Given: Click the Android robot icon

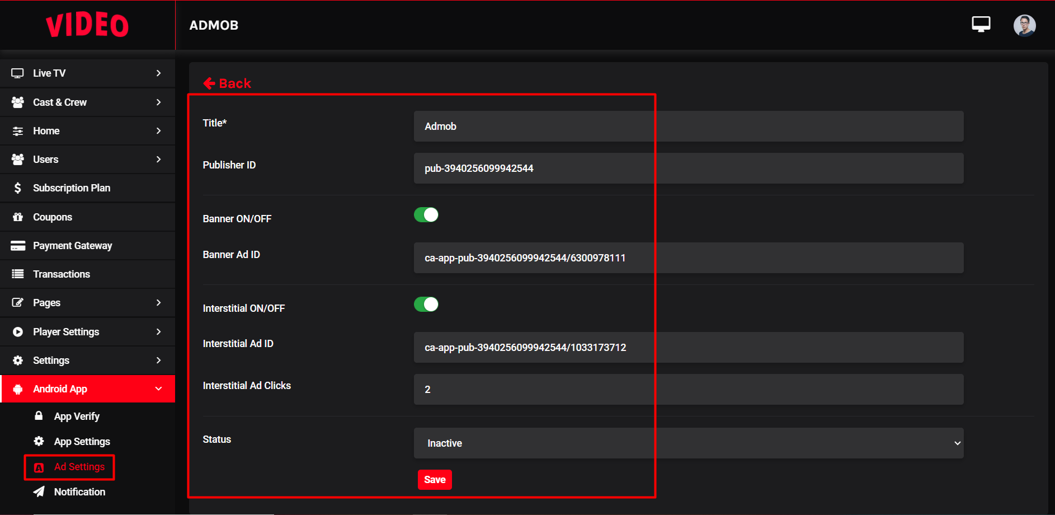Looking at the screenshot, I should tap(17, 389).
